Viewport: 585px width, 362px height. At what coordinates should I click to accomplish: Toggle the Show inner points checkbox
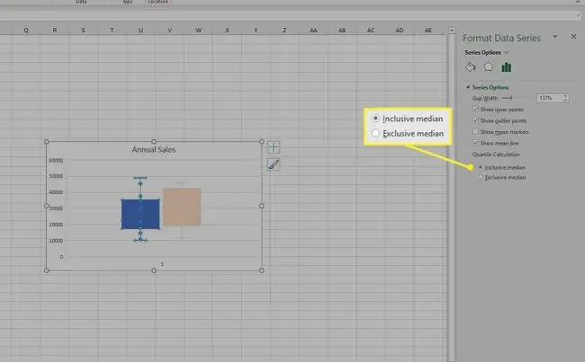pyautogui.click(x=475, y=109)
